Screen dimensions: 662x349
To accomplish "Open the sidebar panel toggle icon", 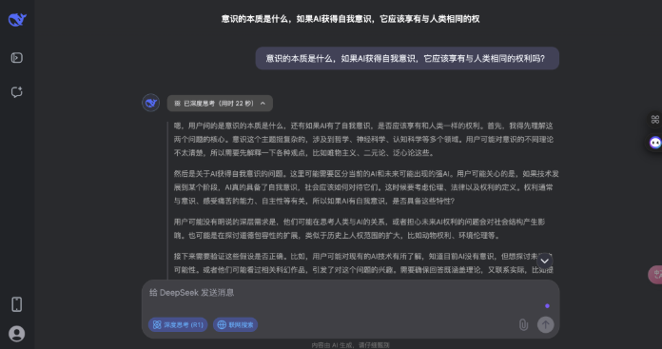I will coord(17,58).
